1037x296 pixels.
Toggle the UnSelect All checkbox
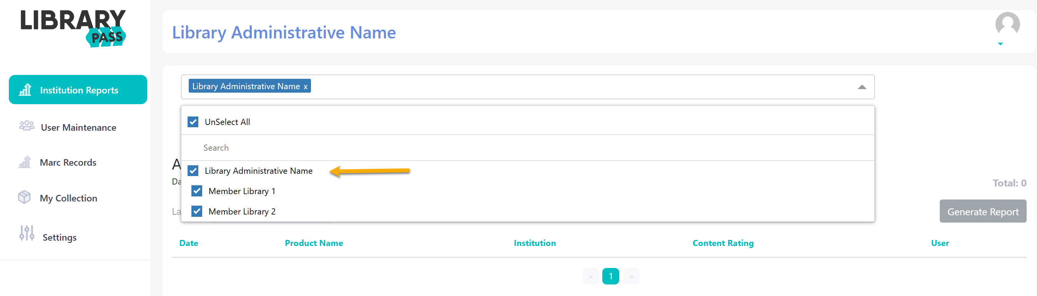pos(193,121)
